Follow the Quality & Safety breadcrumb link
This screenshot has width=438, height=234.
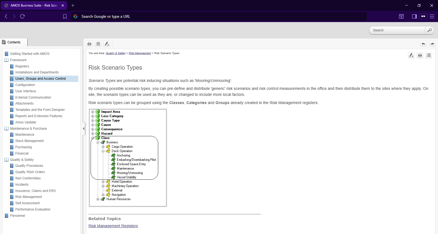116,53
